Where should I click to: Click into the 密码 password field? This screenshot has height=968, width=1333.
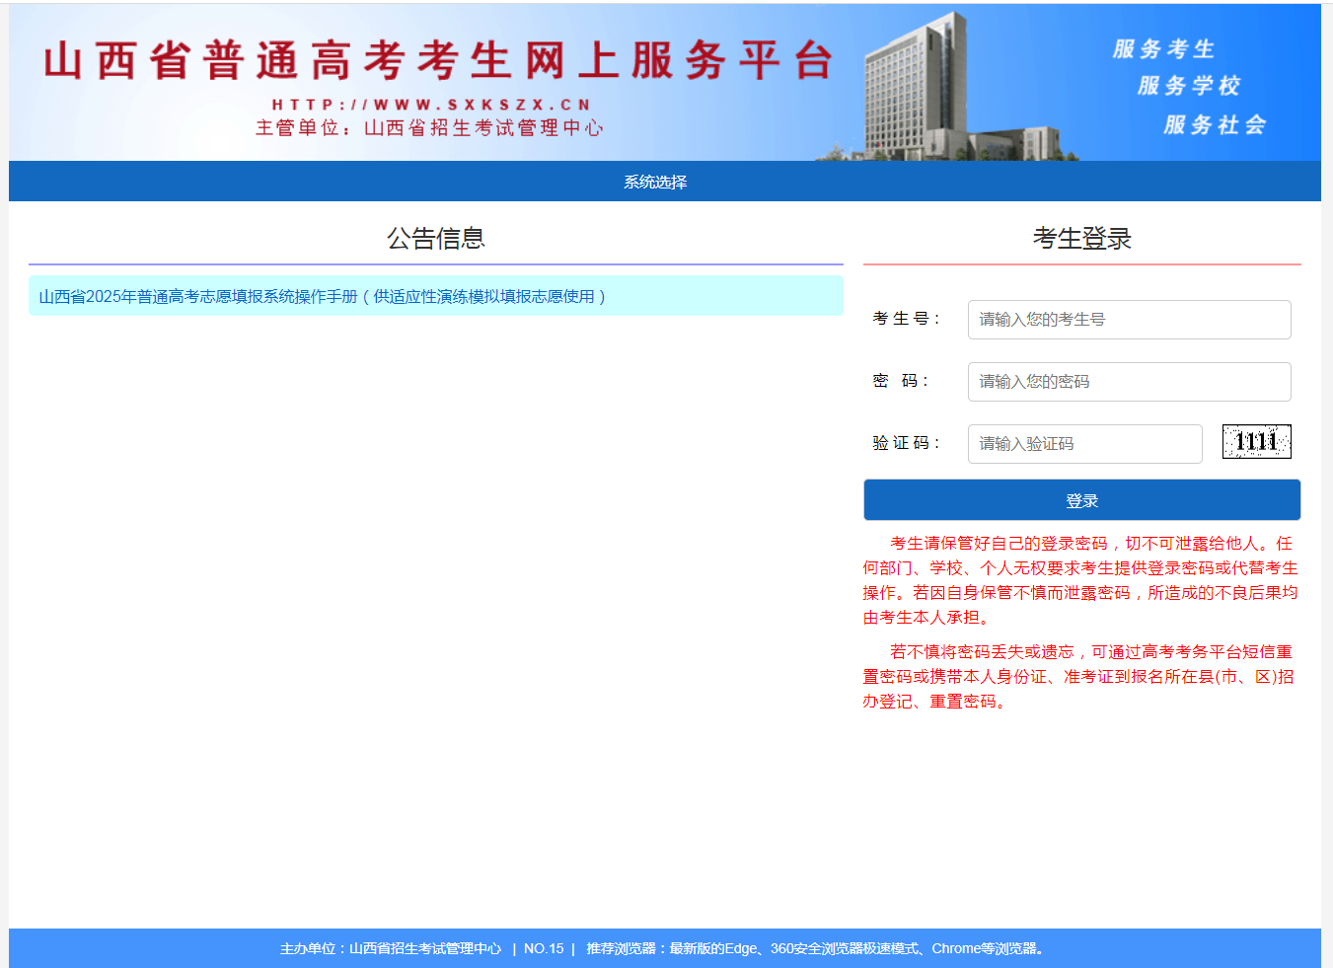(1129, 382)
